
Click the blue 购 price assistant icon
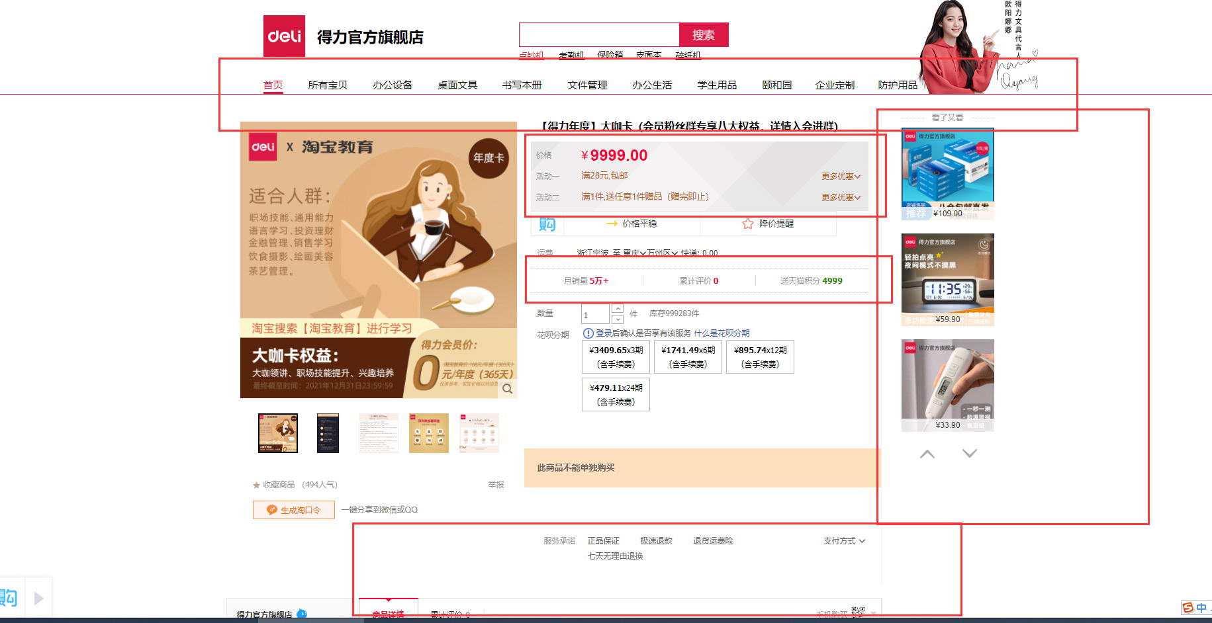click(x=547, y=224)
